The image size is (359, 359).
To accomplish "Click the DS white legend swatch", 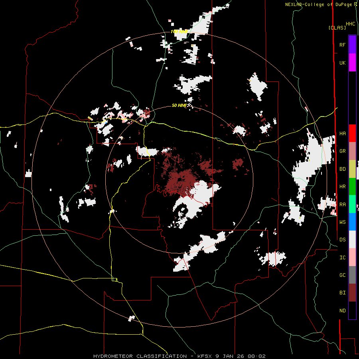I will click(352, 239).
